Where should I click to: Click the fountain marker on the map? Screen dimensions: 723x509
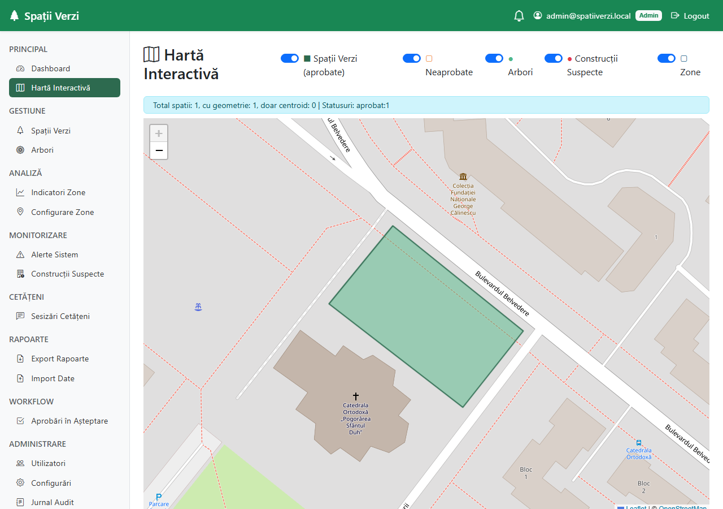point(198,307)
